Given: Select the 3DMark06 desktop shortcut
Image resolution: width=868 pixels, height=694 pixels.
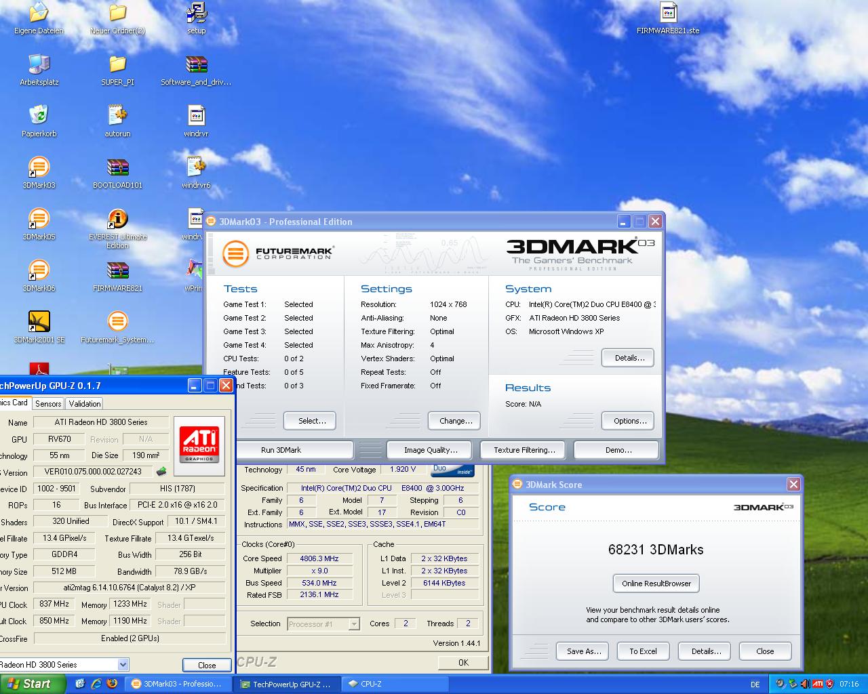Looking at the screenshot, I should point(39,270).
